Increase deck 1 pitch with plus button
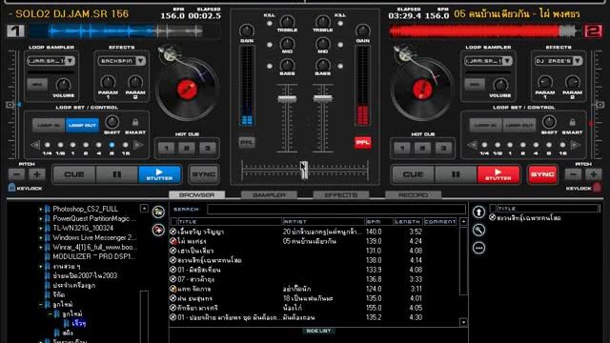The width and height of the screenshot is (610, 343). click(37, 174)
